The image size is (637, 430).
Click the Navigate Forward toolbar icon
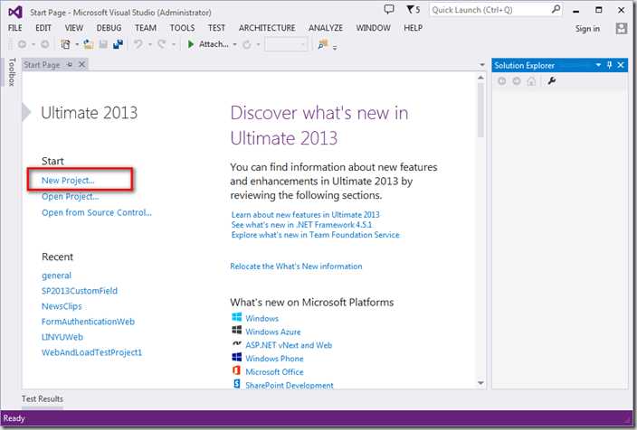click(45, 44)
